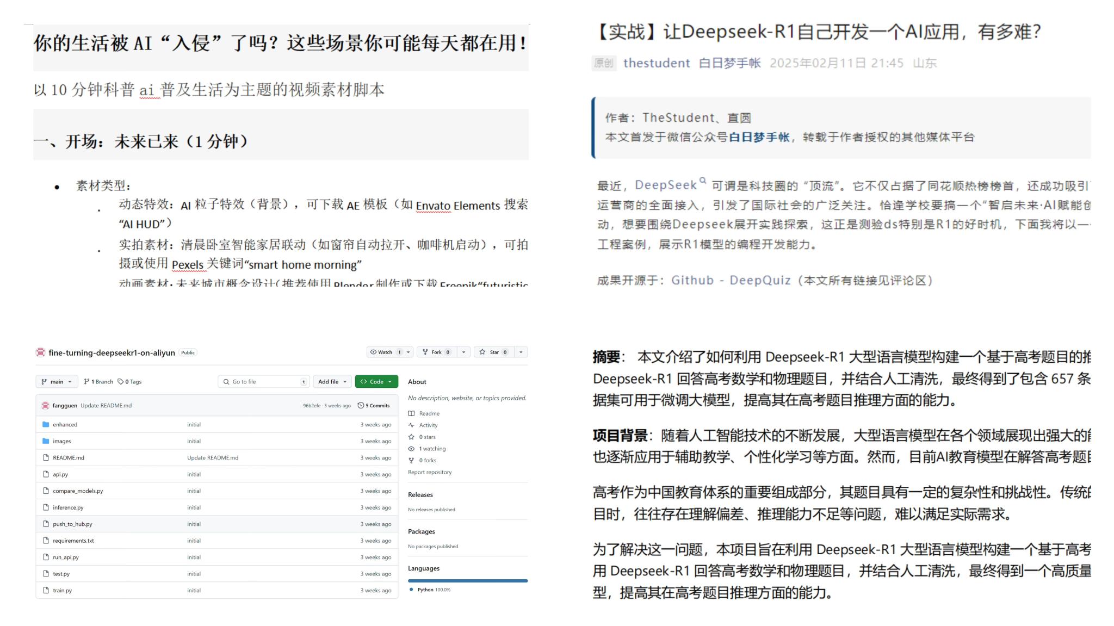
Task: Click the file icon next to api.py
Action: [x=46, y=475]
